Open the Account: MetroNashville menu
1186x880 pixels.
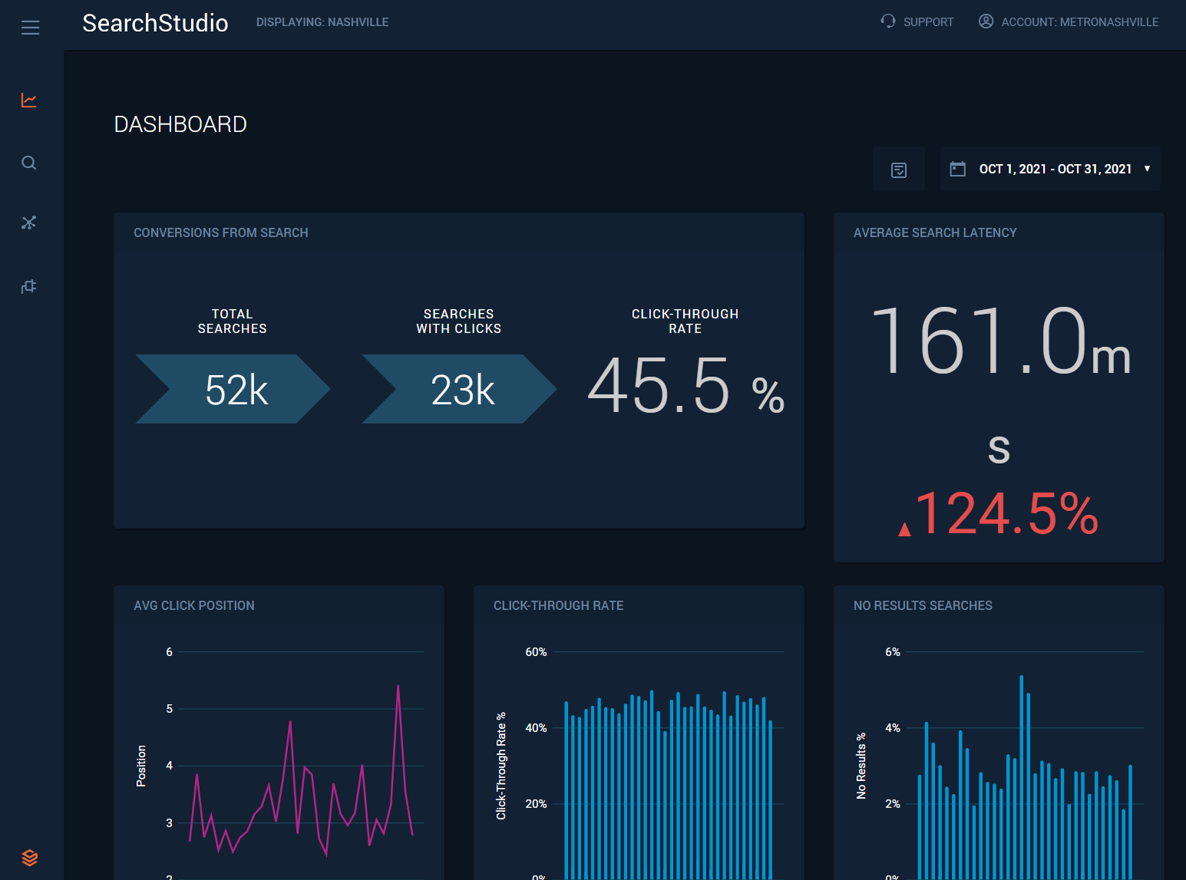coord(1079,22)
